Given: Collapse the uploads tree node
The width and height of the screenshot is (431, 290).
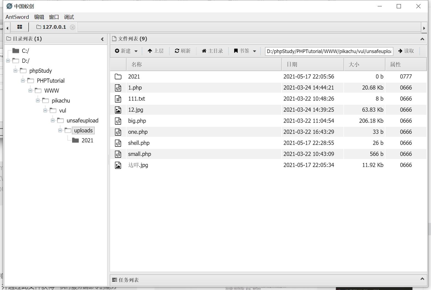Looking at the screenshot, I should coord(60,130).
